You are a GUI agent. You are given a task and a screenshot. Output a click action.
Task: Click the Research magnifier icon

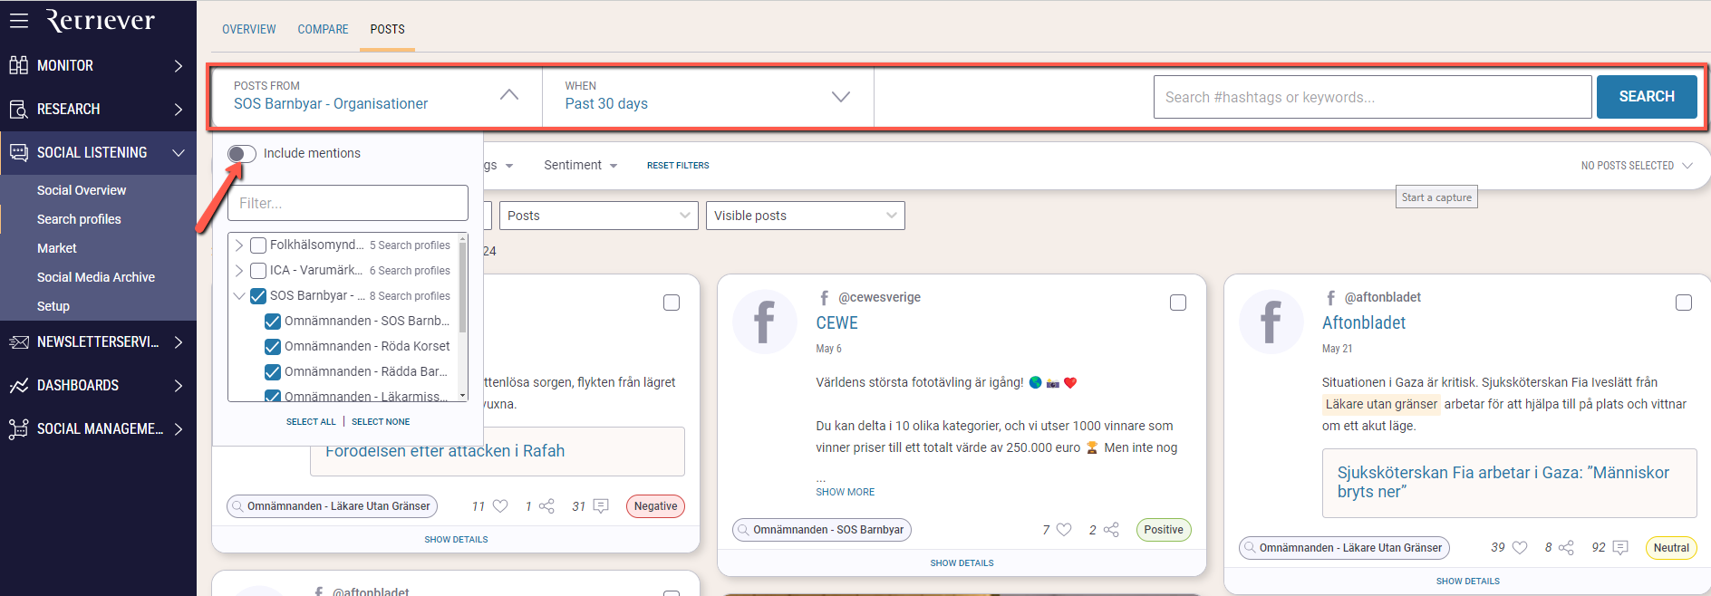click(19, 109)
